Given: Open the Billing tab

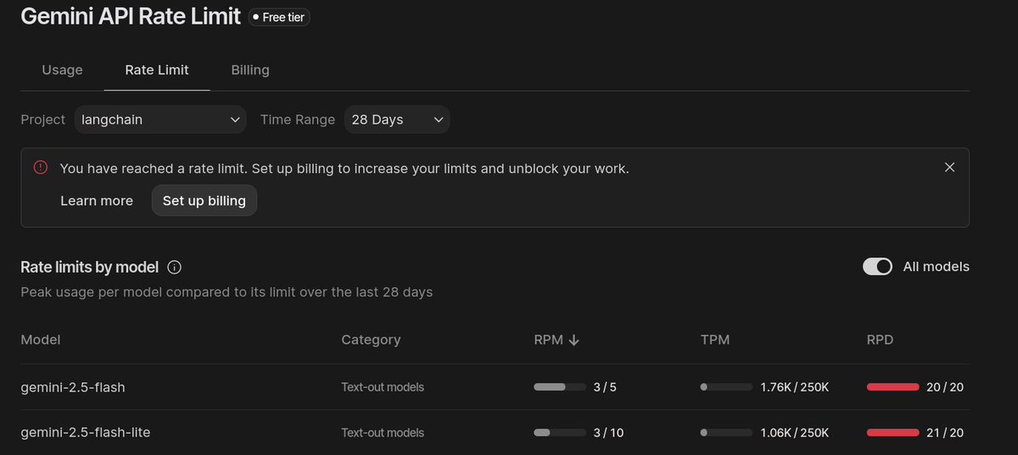Looking at the screenshot, I should (x=250, y=69).
